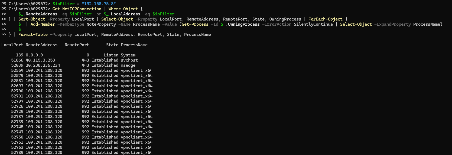Viewport: 452px width, 155px height.
Task: Click local port 52554 in the table
Action: pos(18,70)
